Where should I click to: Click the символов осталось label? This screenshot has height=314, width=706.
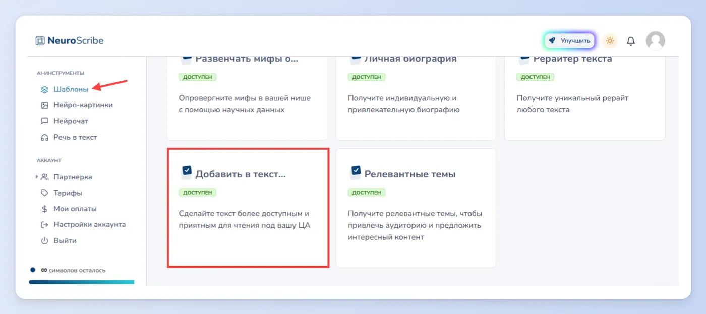77,271
